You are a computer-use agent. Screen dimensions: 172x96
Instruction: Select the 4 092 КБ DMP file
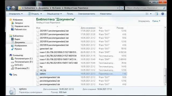81,52
